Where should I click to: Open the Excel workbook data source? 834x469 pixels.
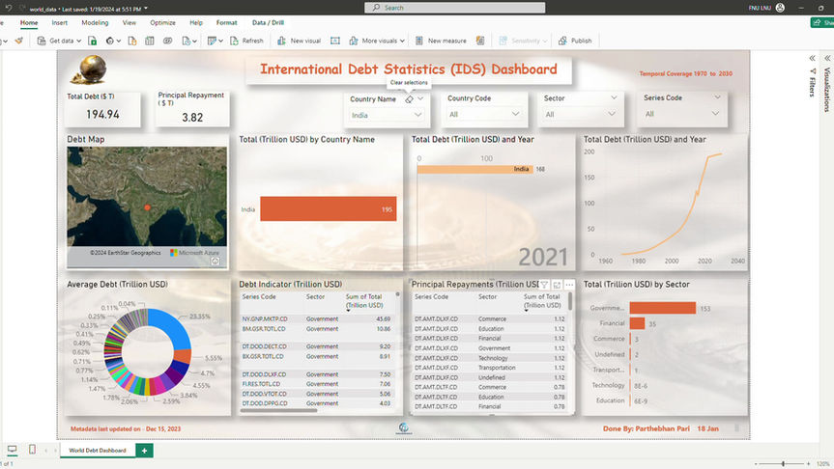coord(92,41)
